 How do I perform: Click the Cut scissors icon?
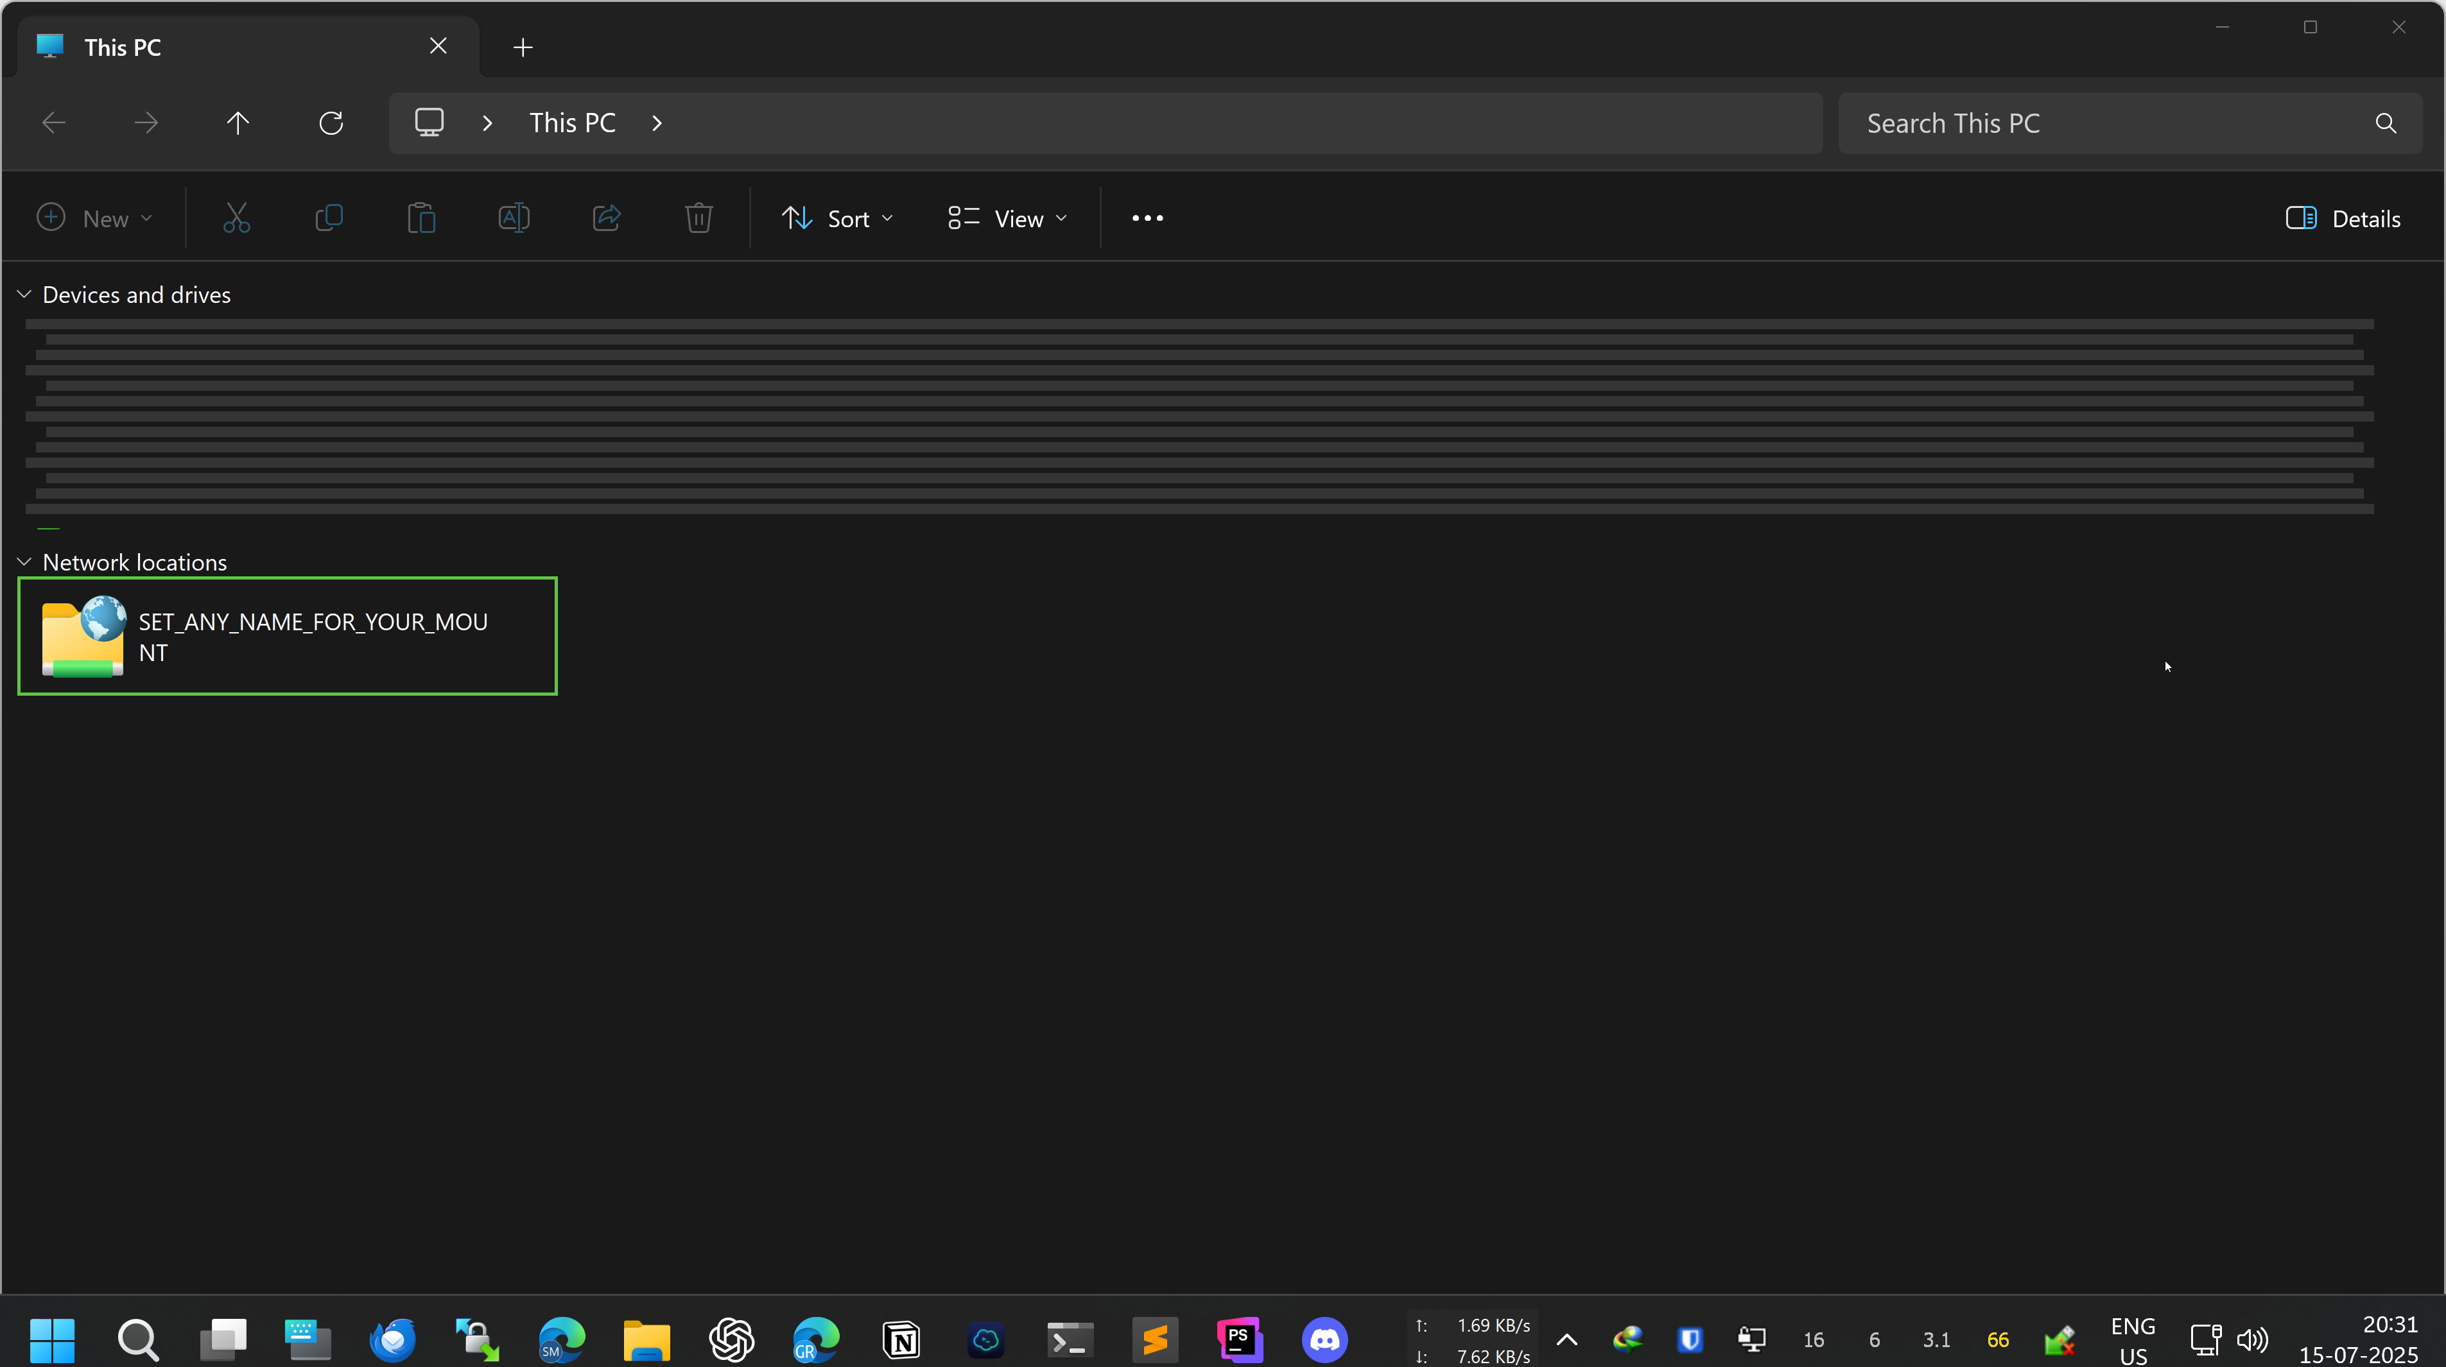236,218
